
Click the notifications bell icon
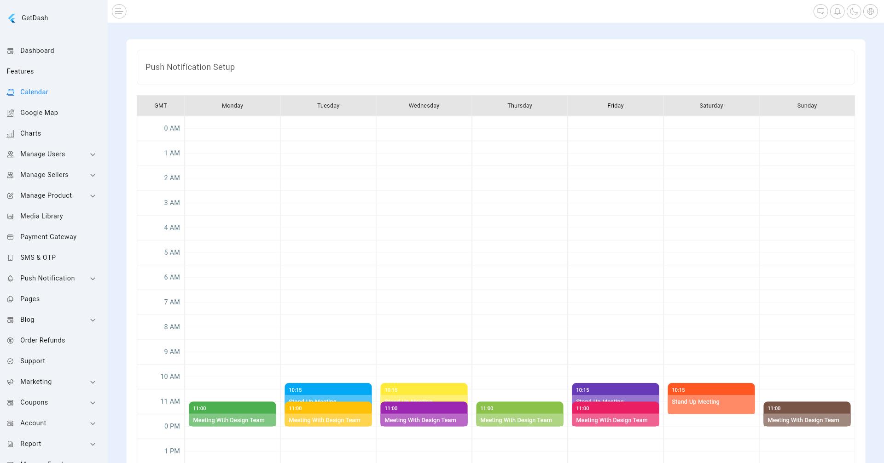pyautogui.click(x=837, y=11)
